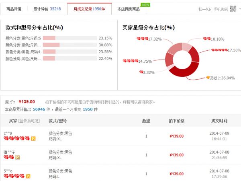Click the green NEW badge
This screenshot has height=181, width=241.
point(145,5)
